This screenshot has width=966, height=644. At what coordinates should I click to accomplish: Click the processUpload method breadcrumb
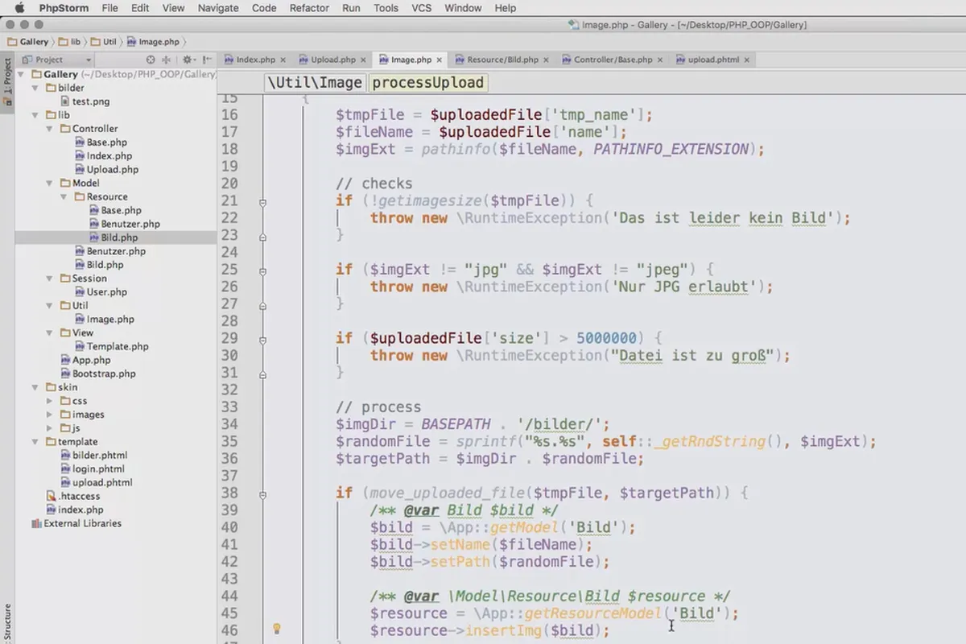[x=427, y=82]
